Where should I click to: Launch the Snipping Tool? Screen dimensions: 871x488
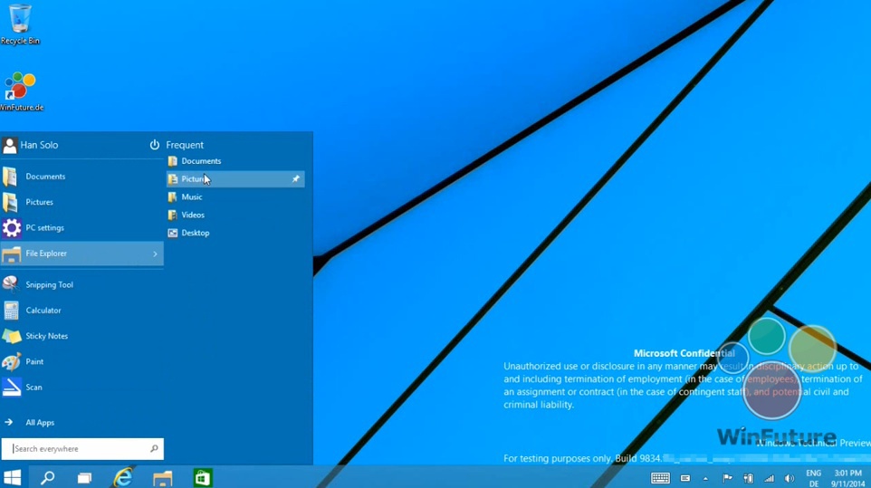[x=81, y=285]
